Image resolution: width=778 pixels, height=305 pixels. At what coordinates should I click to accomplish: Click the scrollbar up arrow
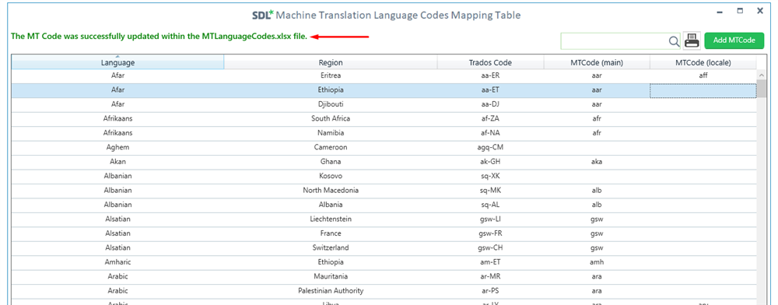761,75
